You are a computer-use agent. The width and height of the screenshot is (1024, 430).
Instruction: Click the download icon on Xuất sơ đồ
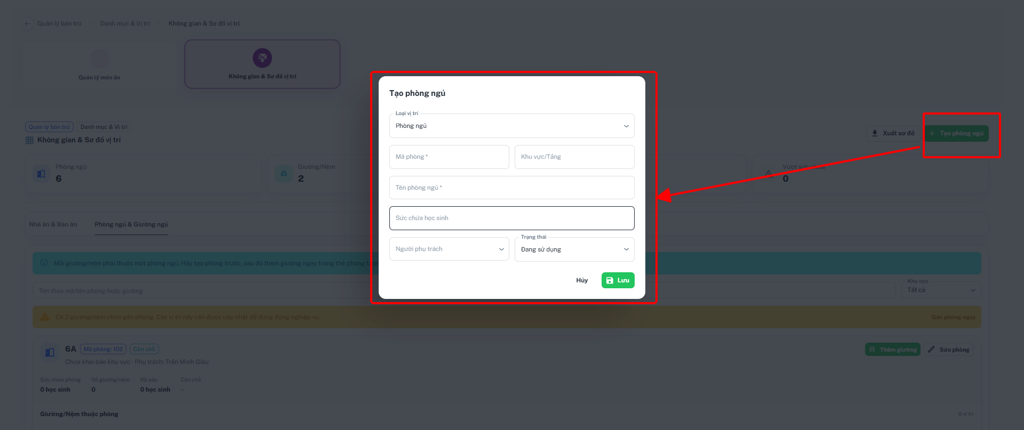875,133
